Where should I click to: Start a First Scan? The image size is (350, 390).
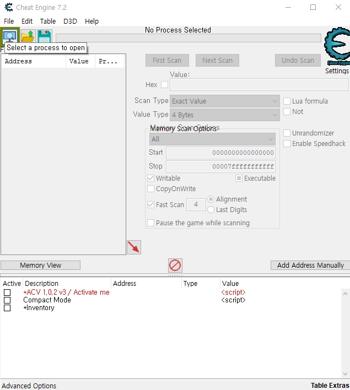(167, 61)
